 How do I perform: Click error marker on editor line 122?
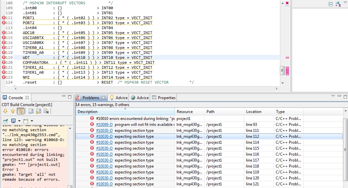tap(4, 72)
